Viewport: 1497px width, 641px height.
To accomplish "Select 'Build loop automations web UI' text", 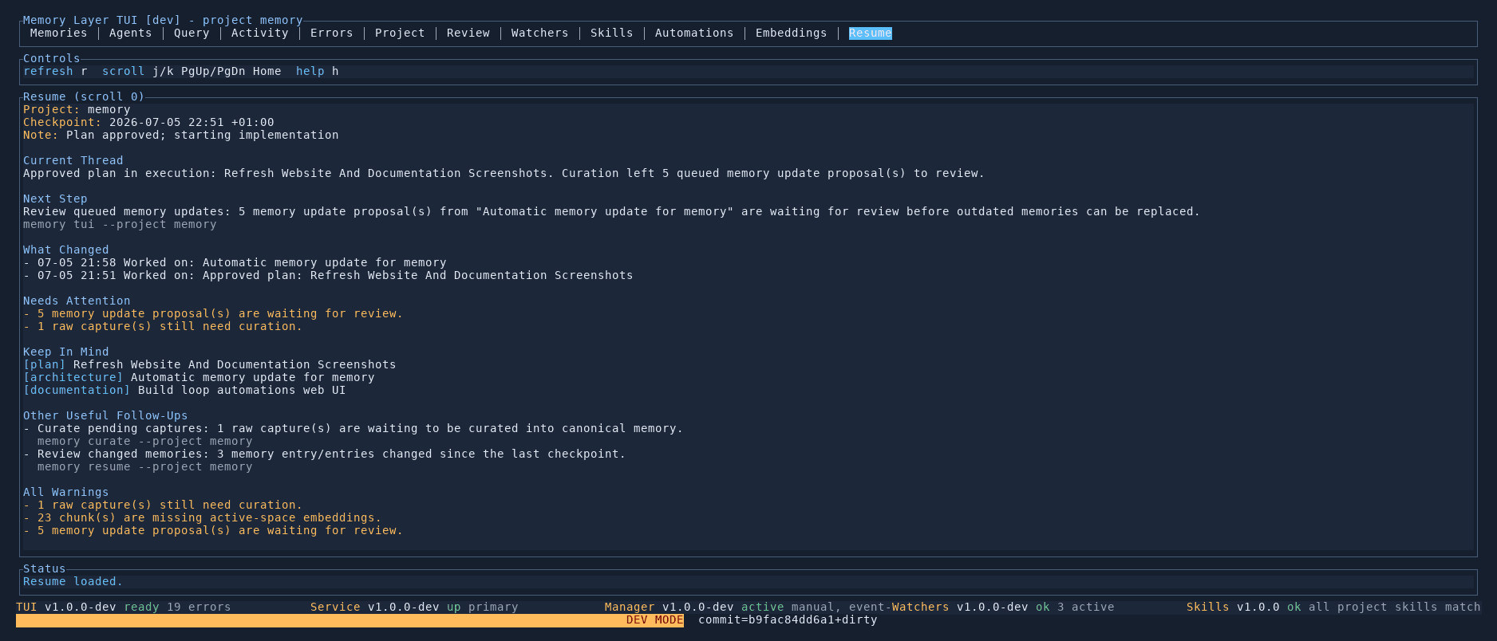I will pyautogui.click(x=242, y=390).
